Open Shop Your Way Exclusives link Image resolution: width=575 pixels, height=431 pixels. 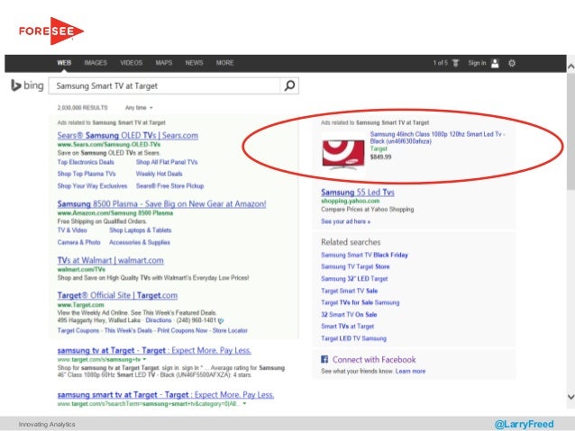(x=92, y=185)
